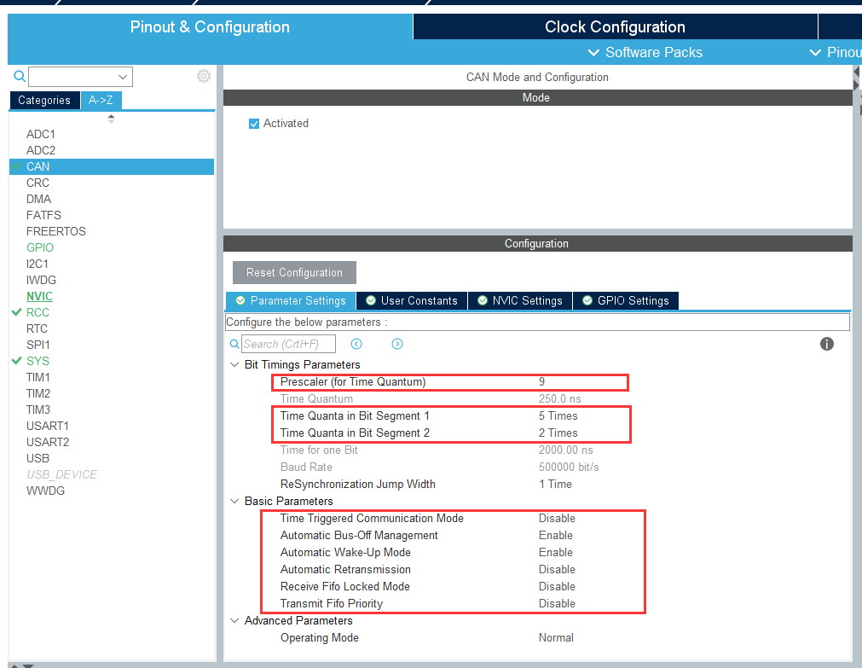Toggle the CAN Activated checkbox
862x668 pixels.
254,124
